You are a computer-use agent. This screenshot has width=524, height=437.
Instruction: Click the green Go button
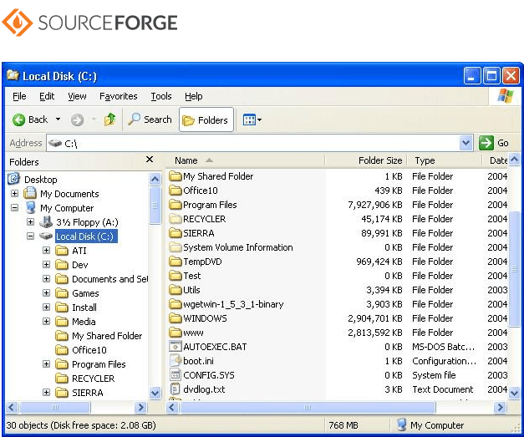pos(494,143)
